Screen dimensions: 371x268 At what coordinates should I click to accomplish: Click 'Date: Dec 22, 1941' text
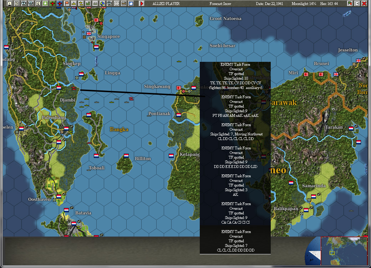click(x=269, y=4)
